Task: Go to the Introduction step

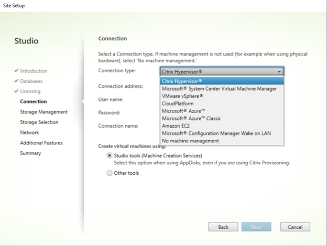Action: pos(34,71)
